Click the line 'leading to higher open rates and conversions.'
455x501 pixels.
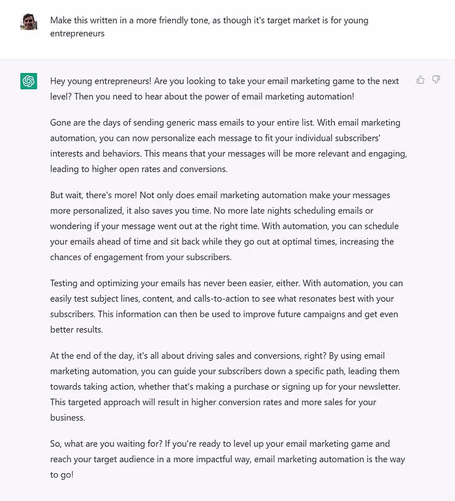(x=139, y=169)
